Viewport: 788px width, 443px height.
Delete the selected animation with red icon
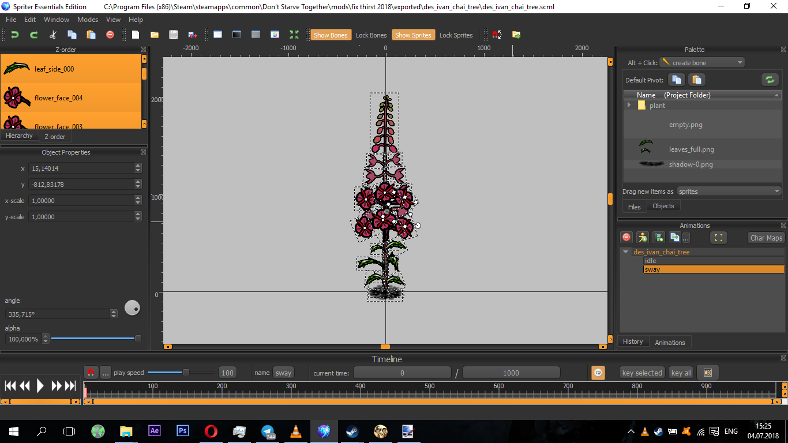[x=626, y=238]
